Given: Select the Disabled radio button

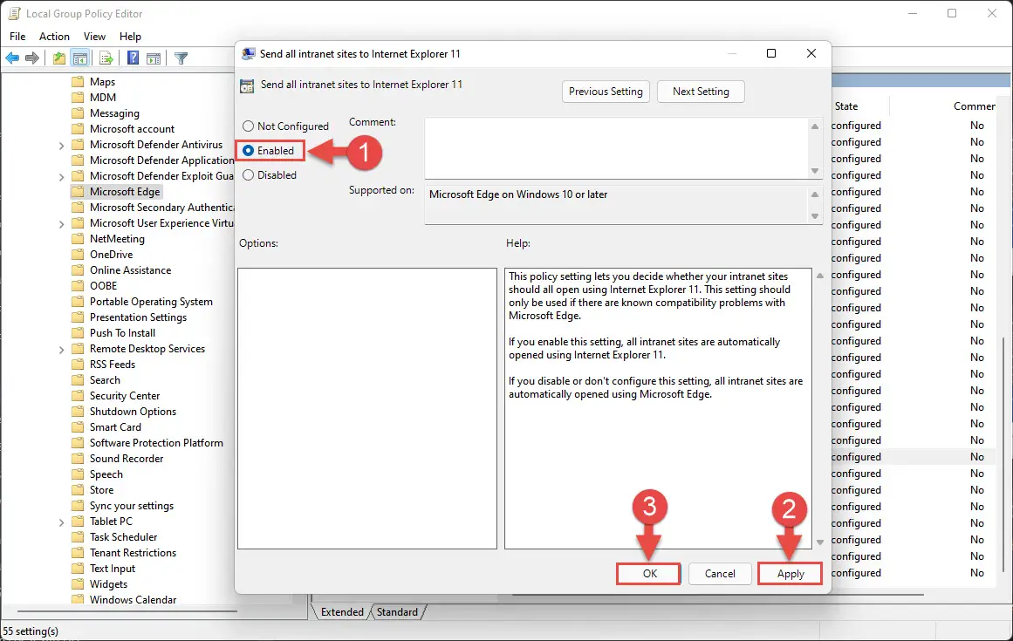Looking at the screenshot, I should pyautogui.click(x=248, y=175).
